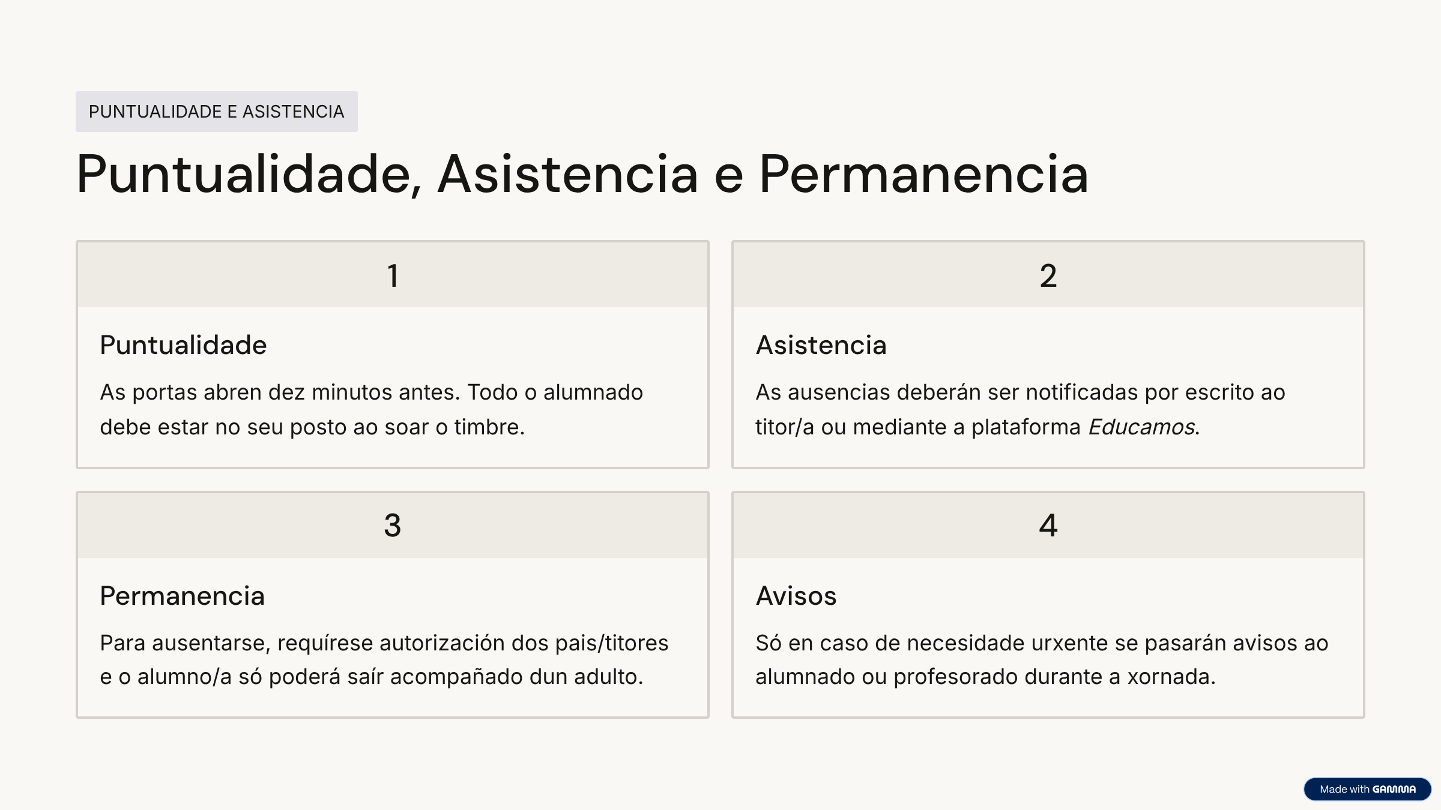Image resolution: width=1441 pixels, height=810 pixels.
Task: Open the 'Made with Gamma' badge
Action: (x=1367, y=789)
